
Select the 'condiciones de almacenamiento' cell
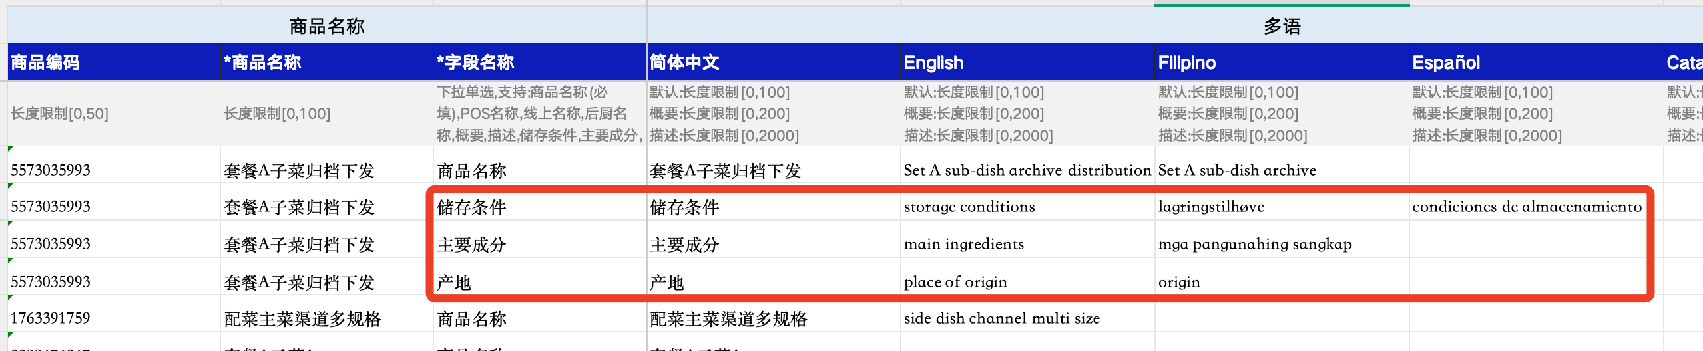click(1527, 207)
